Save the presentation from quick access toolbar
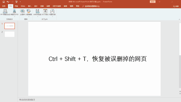The width and height of the screenshot is (181, 102). [4, 2]
